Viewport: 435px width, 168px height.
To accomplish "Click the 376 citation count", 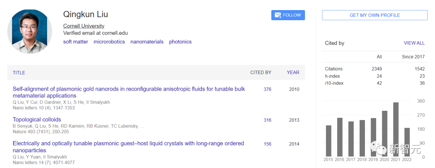I will (267, 89).
